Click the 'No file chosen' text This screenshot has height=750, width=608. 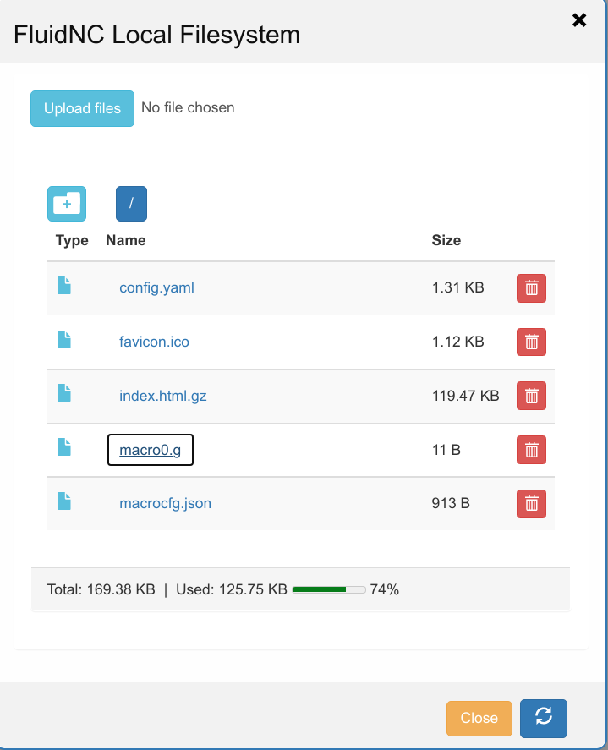[188, 108]
